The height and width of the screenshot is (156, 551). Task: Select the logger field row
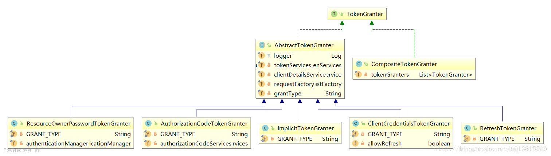point(300,56)
